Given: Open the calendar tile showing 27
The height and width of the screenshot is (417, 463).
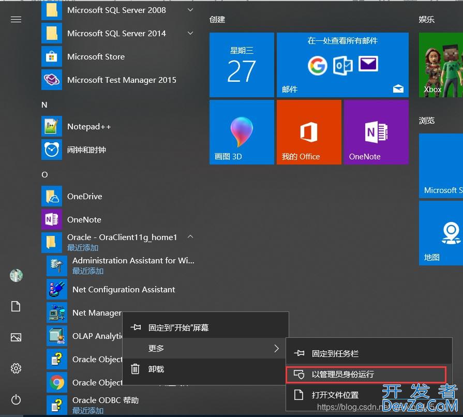Looking at the screenshot, I should [242, 65].
